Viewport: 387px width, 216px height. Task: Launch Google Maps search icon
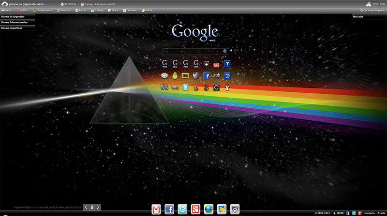click(196, 64)
